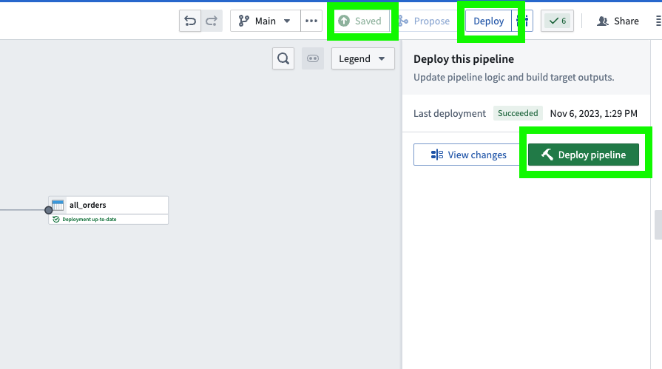
Task: Click the vertical scrollbar on right edge
Action: (658, 225)
